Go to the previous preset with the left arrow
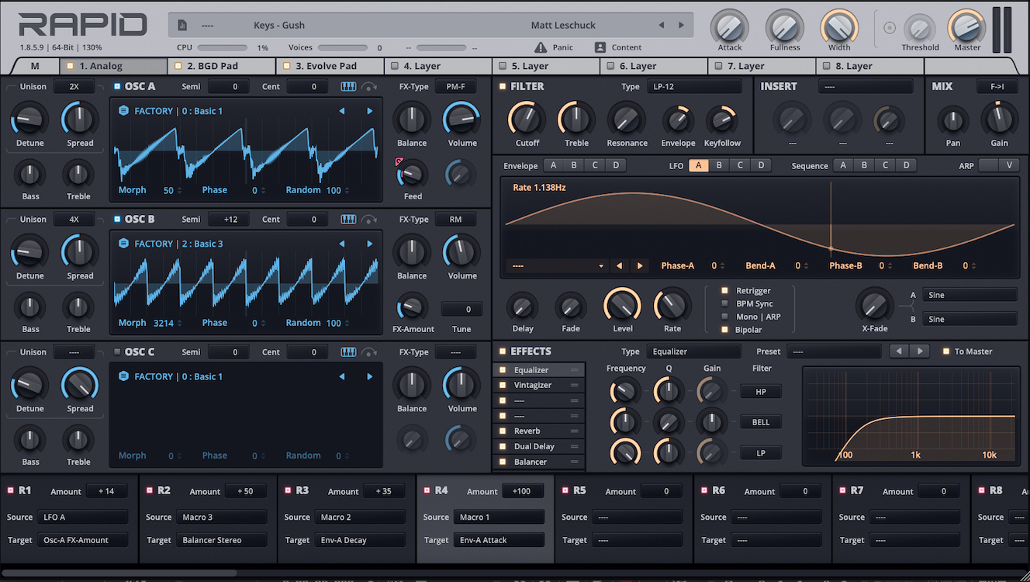The image size is (1030, 582). [x=662, y=25]
